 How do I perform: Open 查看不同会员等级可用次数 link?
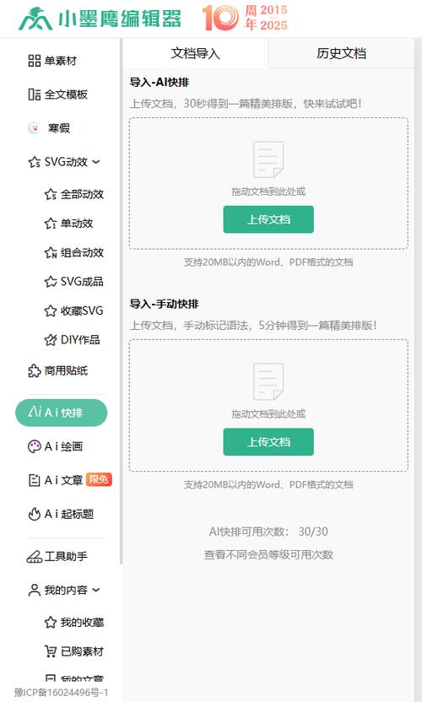point(268,554)
